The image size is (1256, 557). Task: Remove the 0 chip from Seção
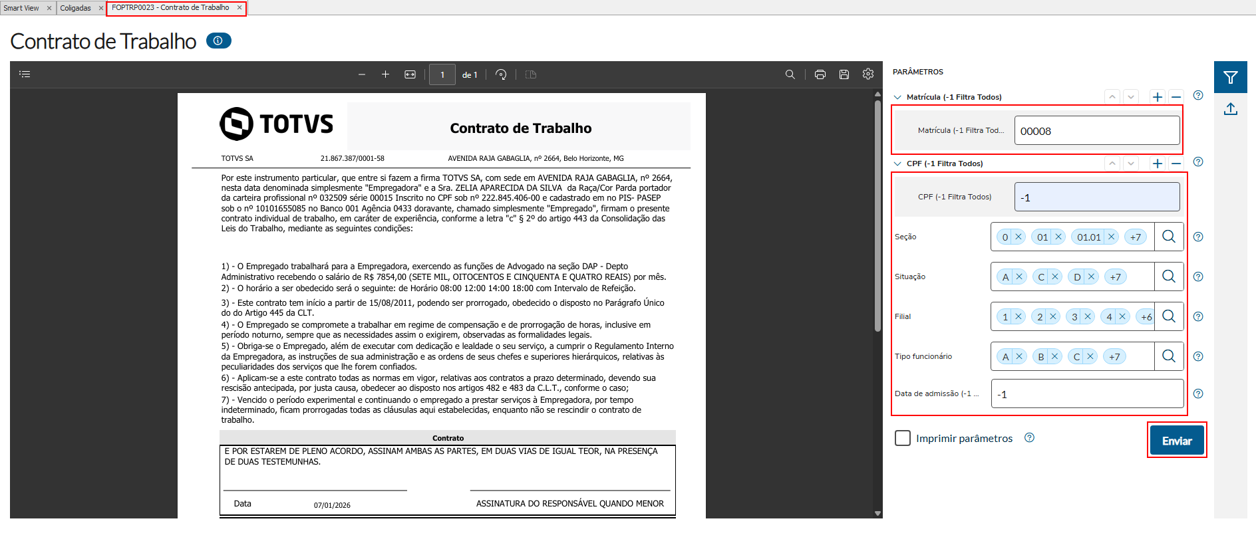1019,237
